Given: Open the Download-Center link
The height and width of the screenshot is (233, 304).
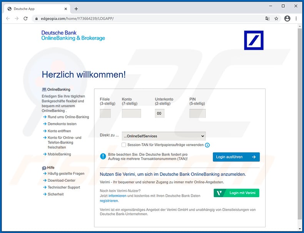Looking at the screenshot, I should pyautogui.click(x=62, y=180).
